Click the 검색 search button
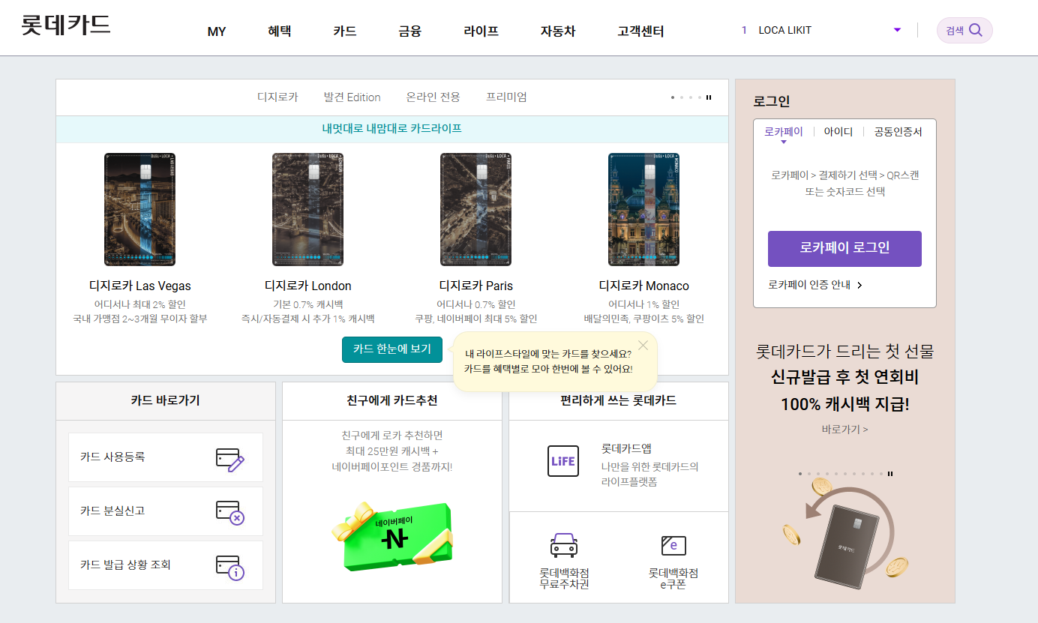Image resolution: width=1038 pixels, height=623 pixels. click(x=964, y=31)
